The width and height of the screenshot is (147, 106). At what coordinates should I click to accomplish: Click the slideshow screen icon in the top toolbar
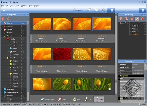coord(96,10)
